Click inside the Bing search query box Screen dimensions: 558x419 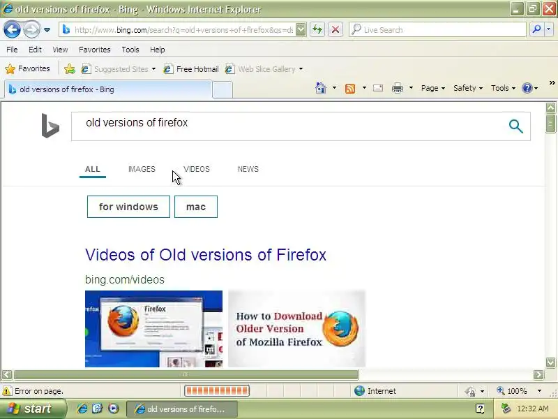(288, 126)
